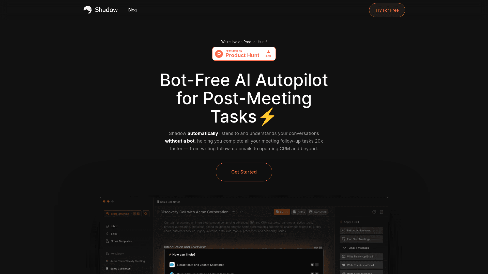Enable the Write Thank-you Email option

coord(361,265)
